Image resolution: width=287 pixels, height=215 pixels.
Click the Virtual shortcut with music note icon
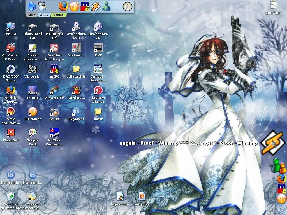coord(76,50)
